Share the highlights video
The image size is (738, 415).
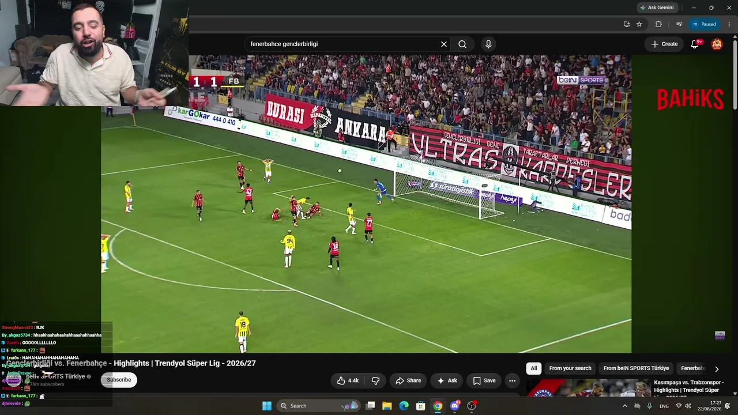pos(408,380)
